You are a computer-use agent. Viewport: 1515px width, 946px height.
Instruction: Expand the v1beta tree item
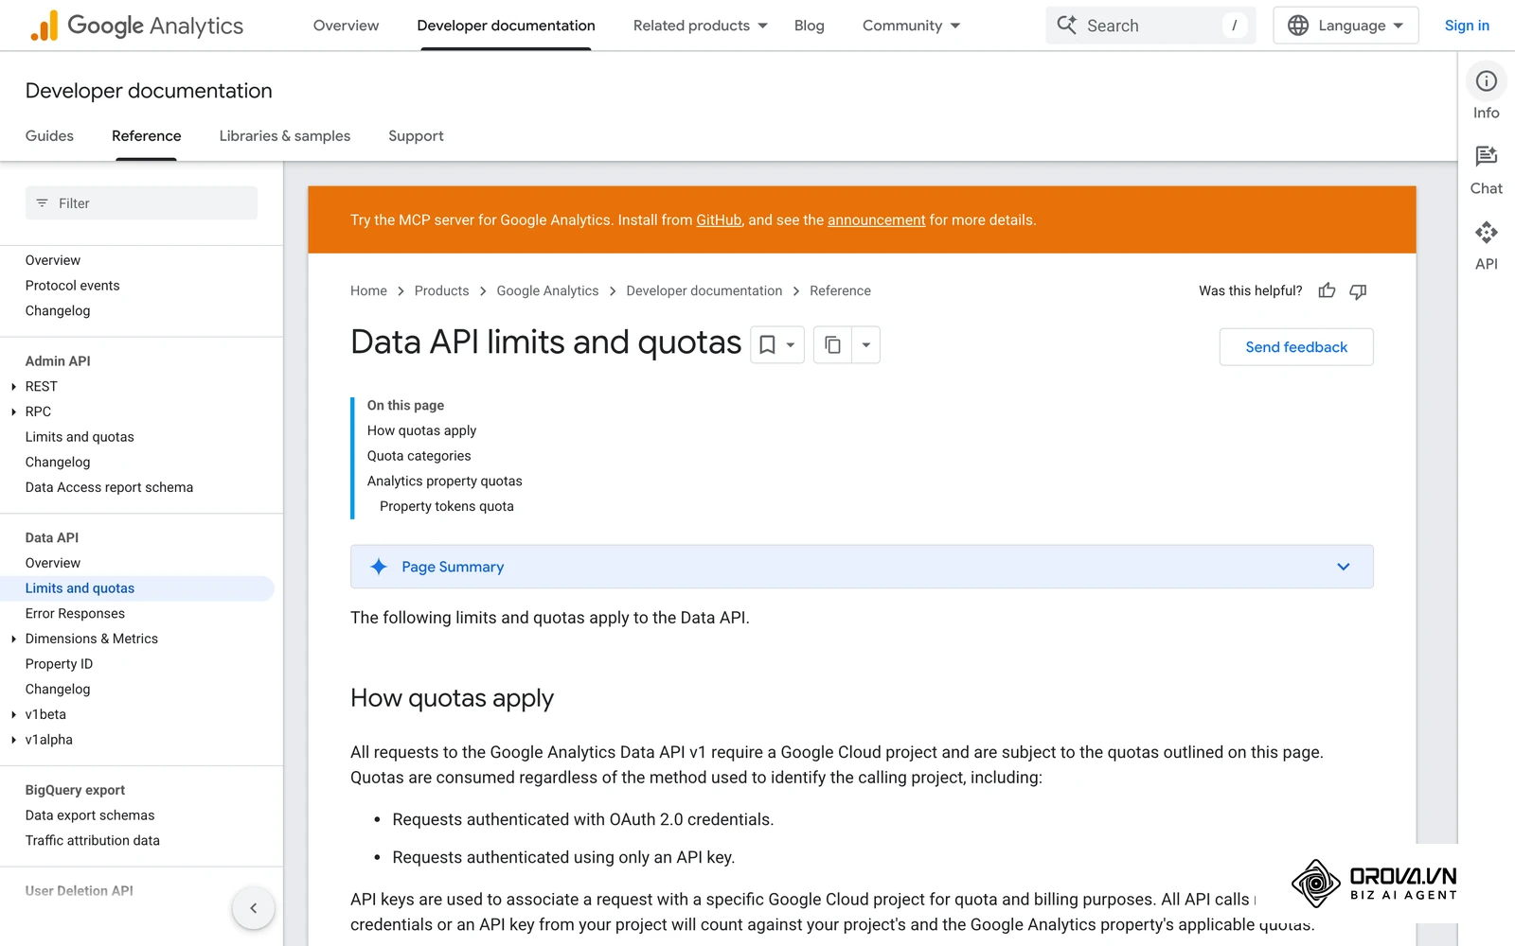14,714
